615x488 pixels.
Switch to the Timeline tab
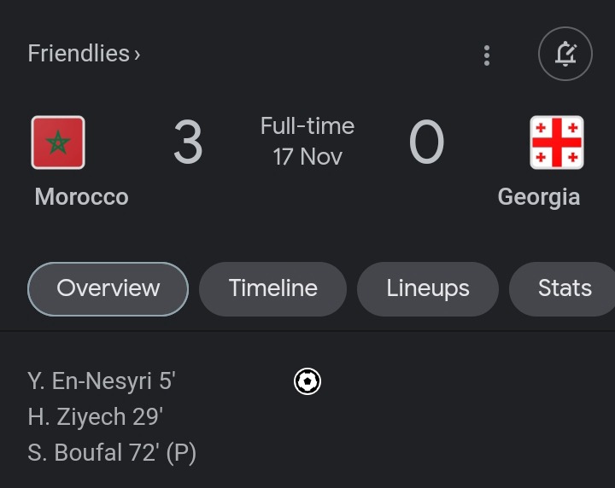[x=272, y=288]
